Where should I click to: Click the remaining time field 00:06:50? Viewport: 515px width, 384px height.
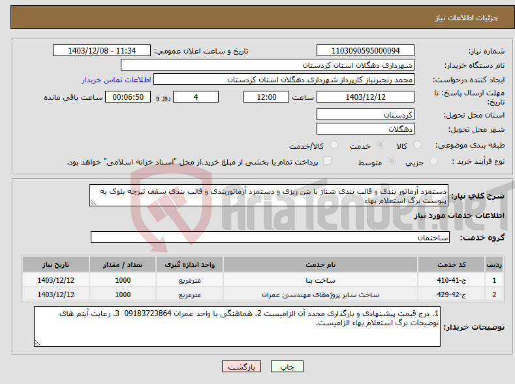point(128,97)
